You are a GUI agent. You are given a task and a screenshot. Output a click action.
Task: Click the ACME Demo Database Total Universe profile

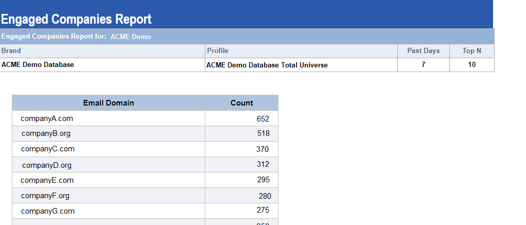267,65
